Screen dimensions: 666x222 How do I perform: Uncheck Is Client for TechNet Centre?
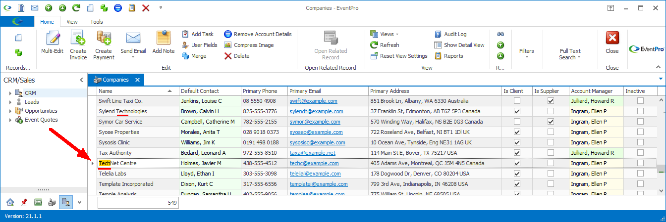[517, 163]
